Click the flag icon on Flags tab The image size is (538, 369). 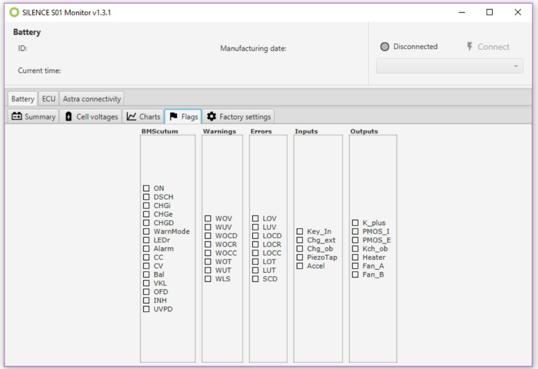(x=173, y=116)
